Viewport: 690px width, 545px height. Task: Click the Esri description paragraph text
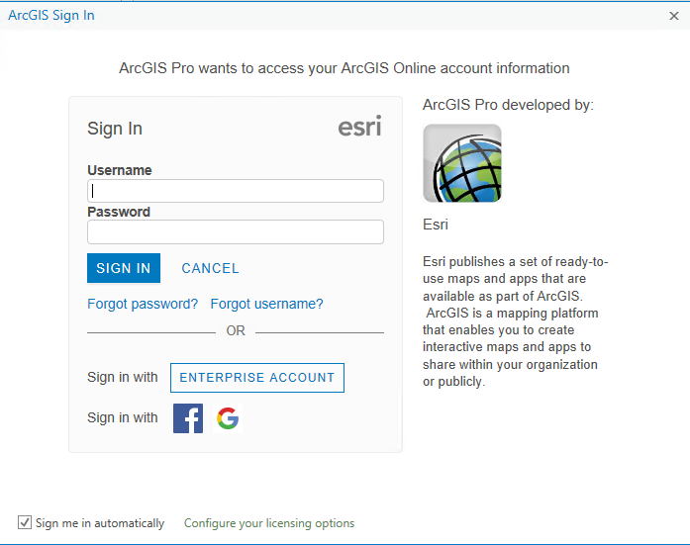tap(515, 321)
